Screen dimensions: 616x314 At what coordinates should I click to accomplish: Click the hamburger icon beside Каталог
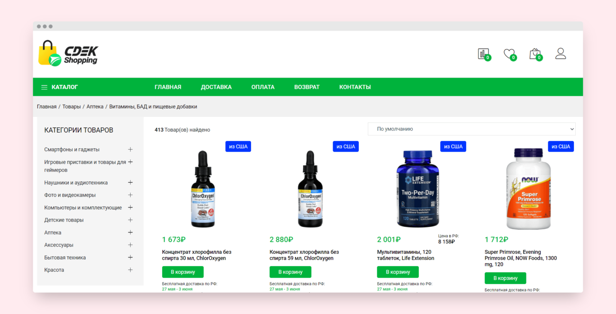point(44,87)
